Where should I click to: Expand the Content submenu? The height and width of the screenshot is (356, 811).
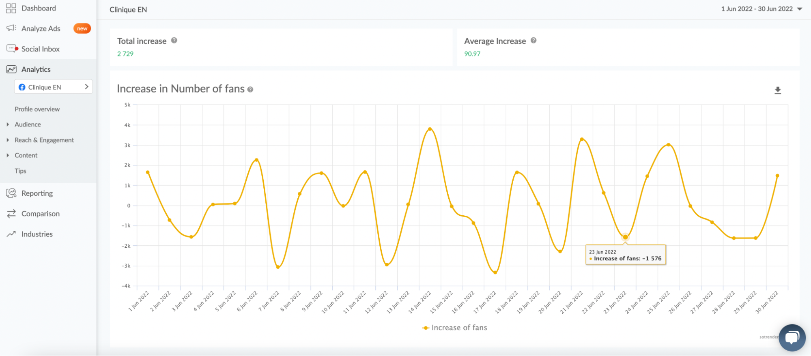pyautogui.click(x=26, y=155)
